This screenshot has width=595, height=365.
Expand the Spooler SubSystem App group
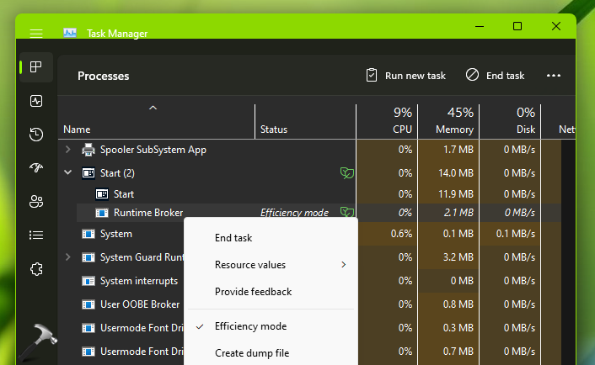(x=67, y=150)
